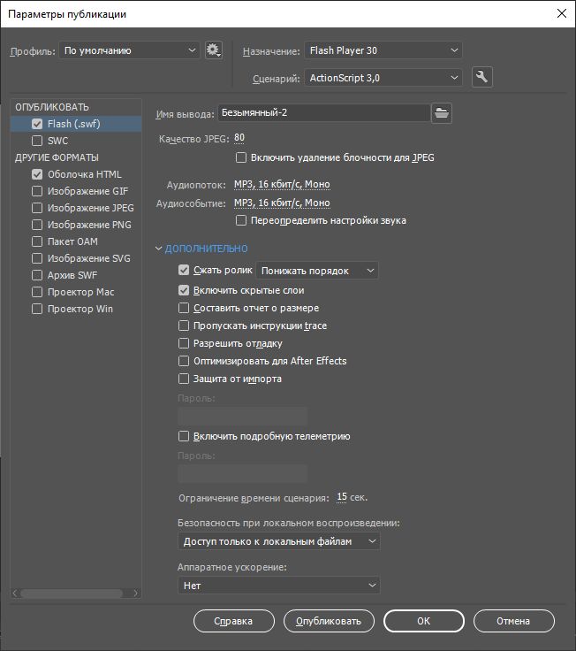This screenshot has height=651, width=576.
Task: Enable Проектор Win checkbox
Action: (37, 309)
